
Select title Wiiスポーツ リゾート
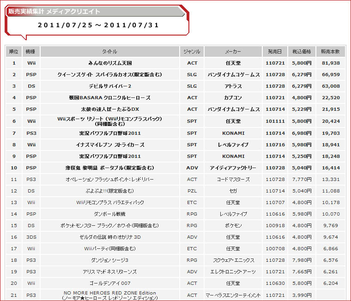click(x=110, y=121)
